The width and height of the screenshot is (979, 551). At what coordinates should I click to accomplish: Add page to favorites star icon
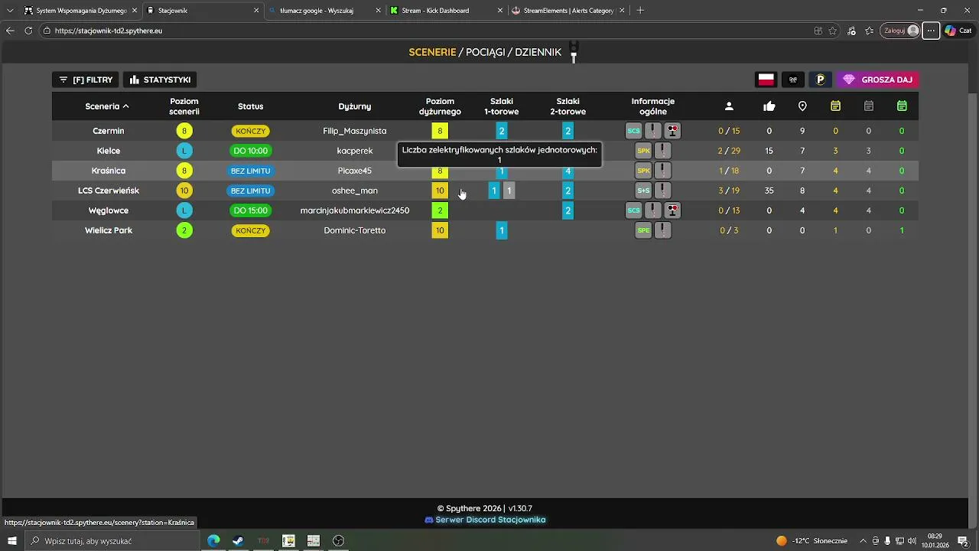(833, 31)
